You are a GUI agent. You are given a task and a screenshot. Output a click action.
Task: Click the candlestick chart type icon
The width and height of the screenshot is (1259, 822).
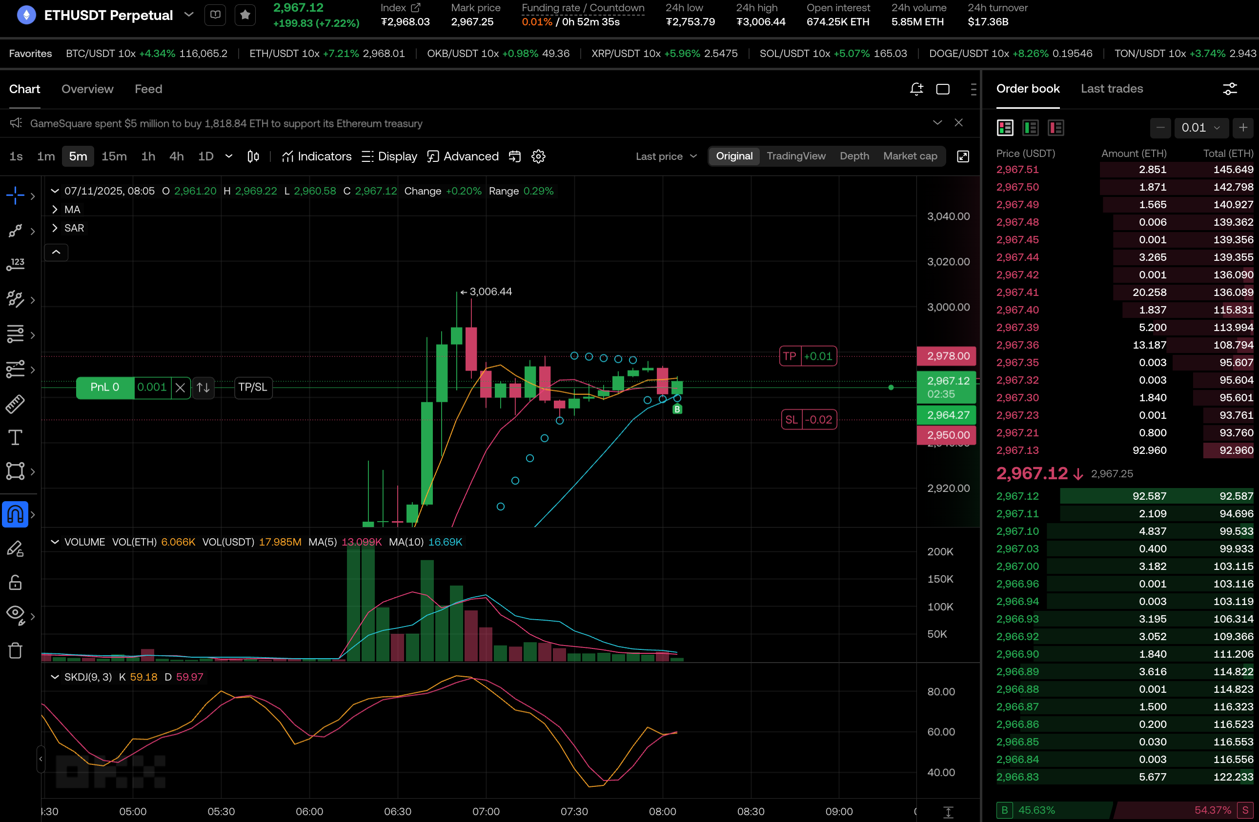point(253,157)
